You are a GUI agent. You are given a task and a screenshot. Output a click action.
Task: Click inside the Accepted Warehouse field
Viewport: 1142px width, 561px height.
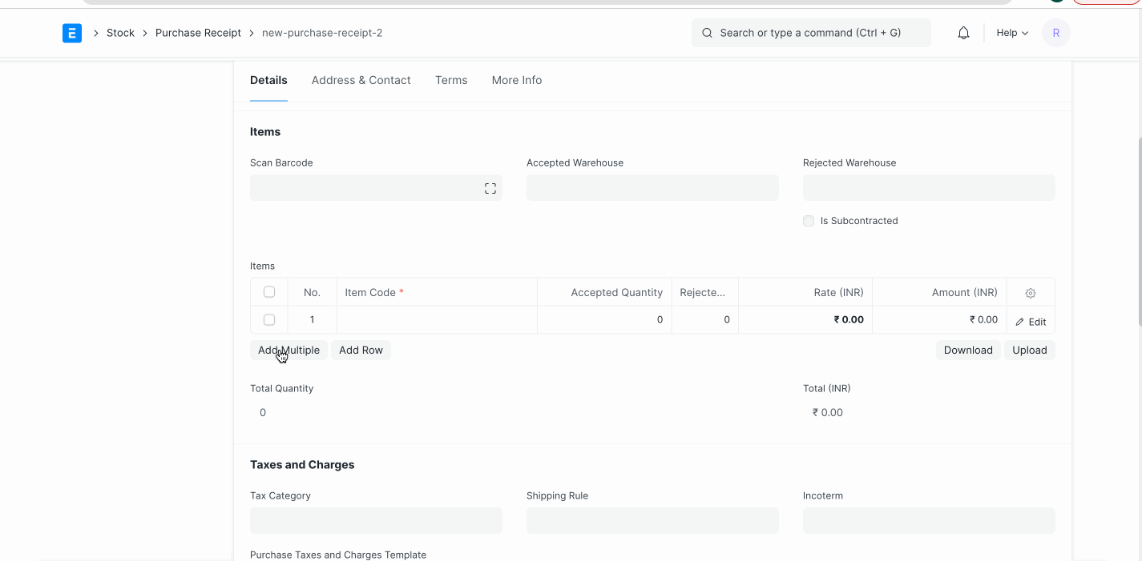click(x=652, y=187)
